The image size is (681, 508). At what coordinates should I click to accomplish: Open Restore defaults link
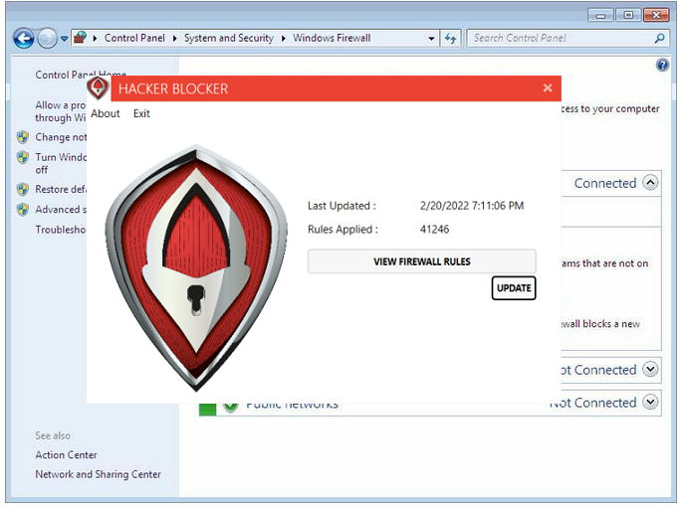coord(61,189)
